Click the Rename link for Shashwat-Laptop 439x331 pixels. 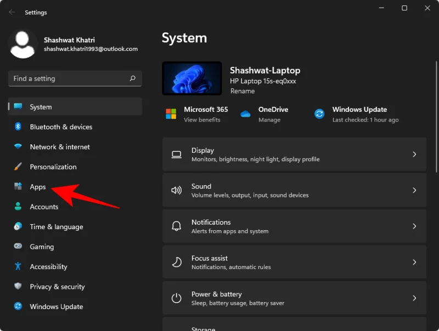pyautogui.click(x=243, y=91)
